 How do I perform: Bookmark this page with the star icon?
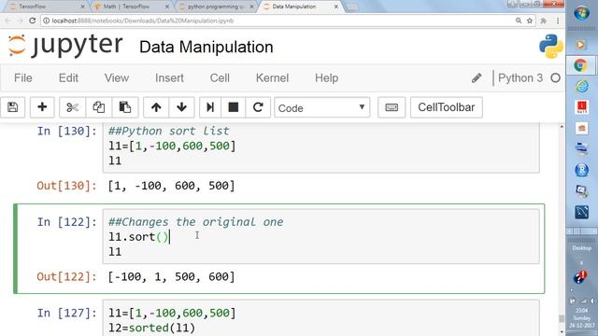point(530,21)
